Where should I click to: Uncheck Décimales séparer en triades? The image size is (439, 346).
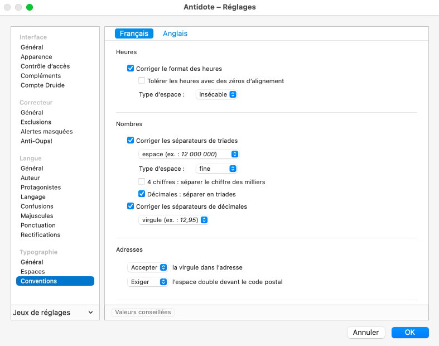tap(142, 194)
